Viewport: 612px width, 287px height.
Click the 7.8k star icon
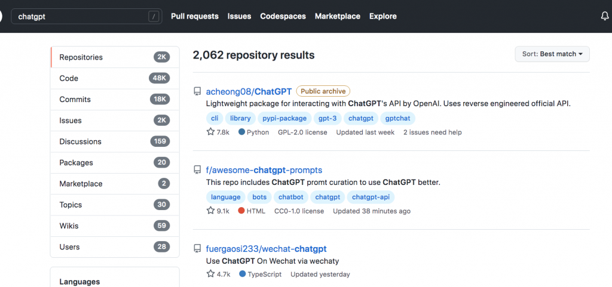[210, 132]
